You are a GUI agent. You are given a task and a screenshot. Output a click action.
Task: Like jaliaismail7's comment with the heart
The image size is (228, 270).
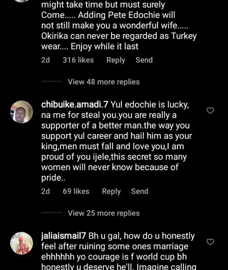coord(210,242)
